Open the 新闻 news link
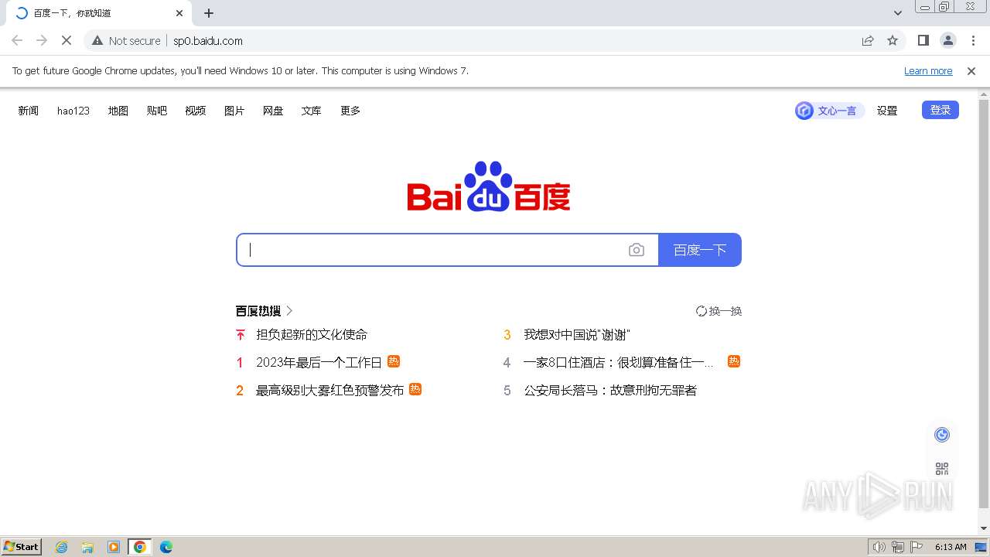The width and height of the screenshot is (990, 557). pyautogui.click(x=29, y=111)
